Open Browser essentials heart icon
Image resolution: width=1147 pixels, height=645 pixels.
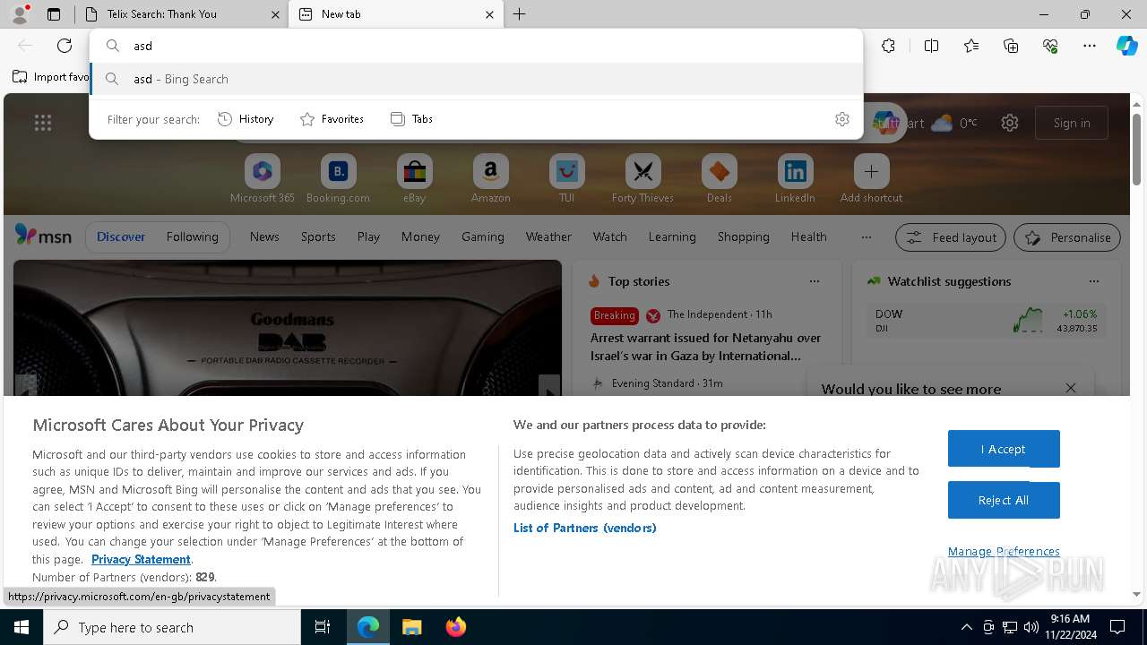(x=1050, y=46)
